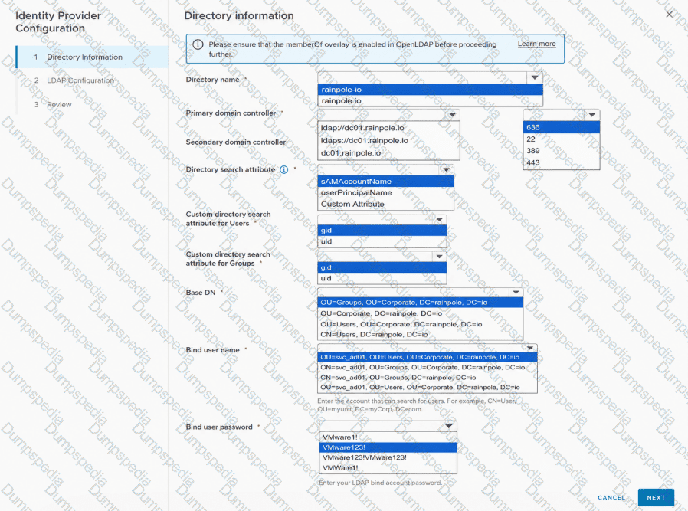Open the port number dropdown arrow

pos(592,114)
